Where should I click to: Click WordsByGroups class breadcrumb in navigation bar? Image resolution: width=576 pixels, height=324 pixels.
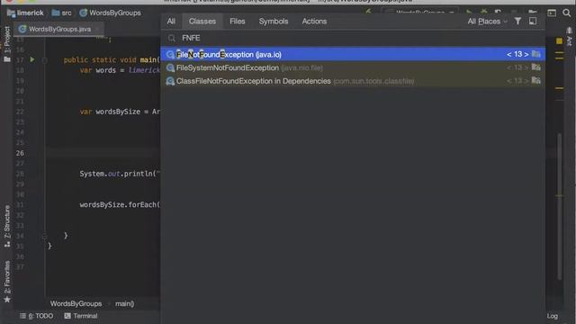coord(110,13)
